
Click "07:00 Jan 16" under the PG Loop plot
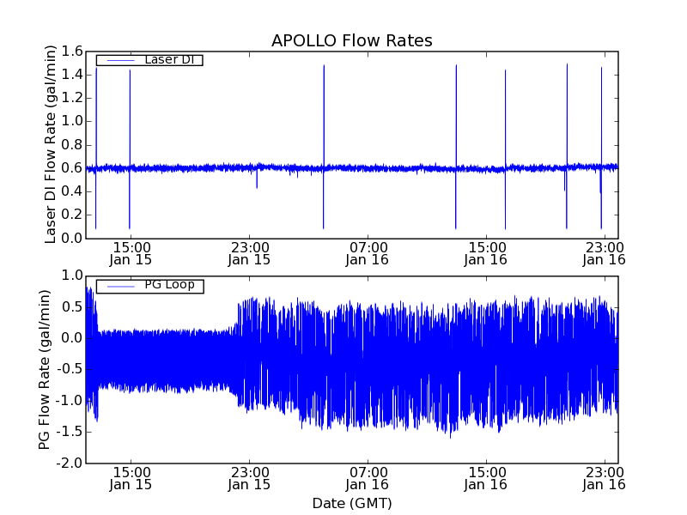(x=368, y=479)
